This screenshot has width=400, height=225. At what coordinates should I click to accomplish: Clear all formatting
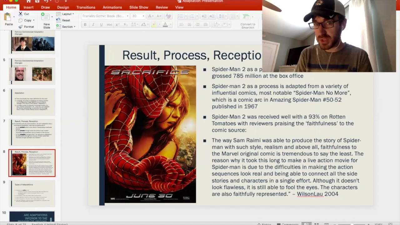click(168, 16)
